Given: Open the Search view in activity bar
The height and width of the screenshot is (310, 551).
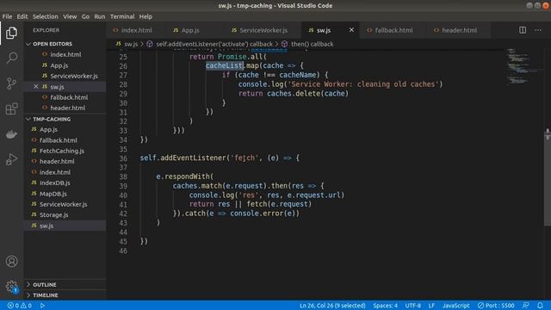Looking at the screenshot, I should click(x=11, y=58).
